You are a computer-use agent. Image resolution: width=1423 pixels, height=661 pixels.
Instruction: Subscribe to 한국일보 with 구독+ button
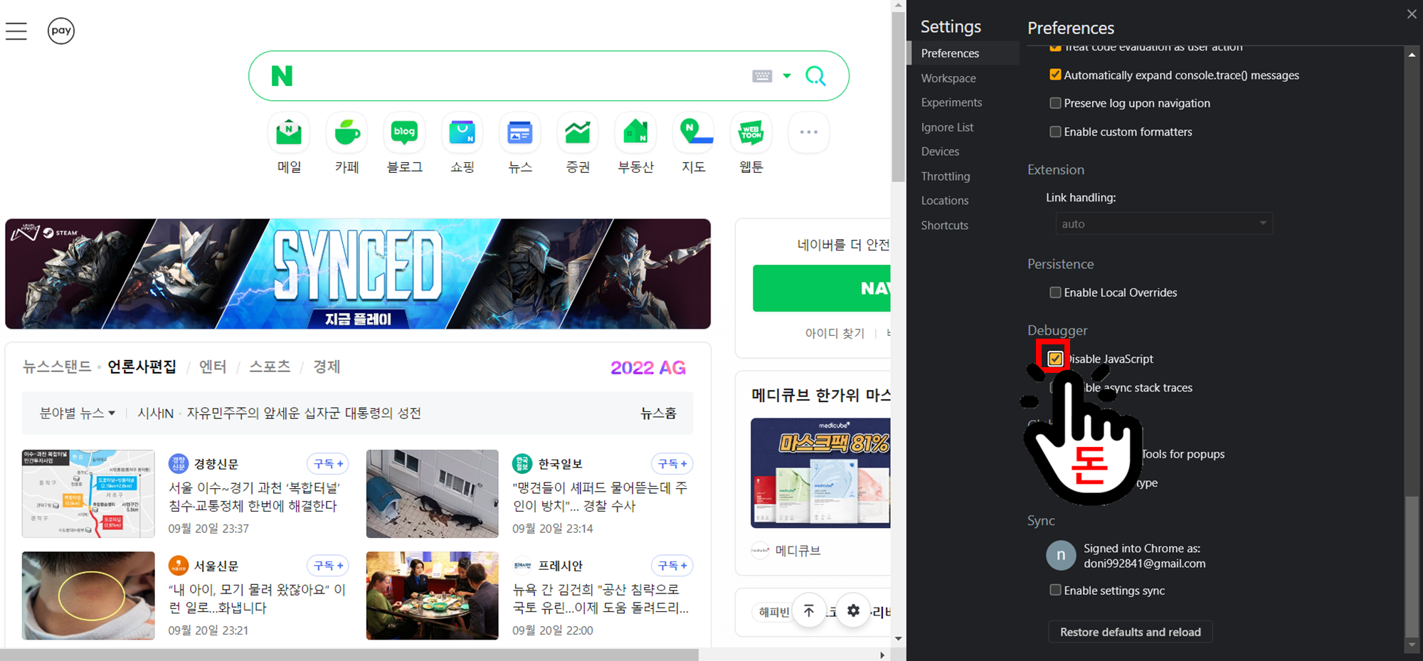(672, 464)
